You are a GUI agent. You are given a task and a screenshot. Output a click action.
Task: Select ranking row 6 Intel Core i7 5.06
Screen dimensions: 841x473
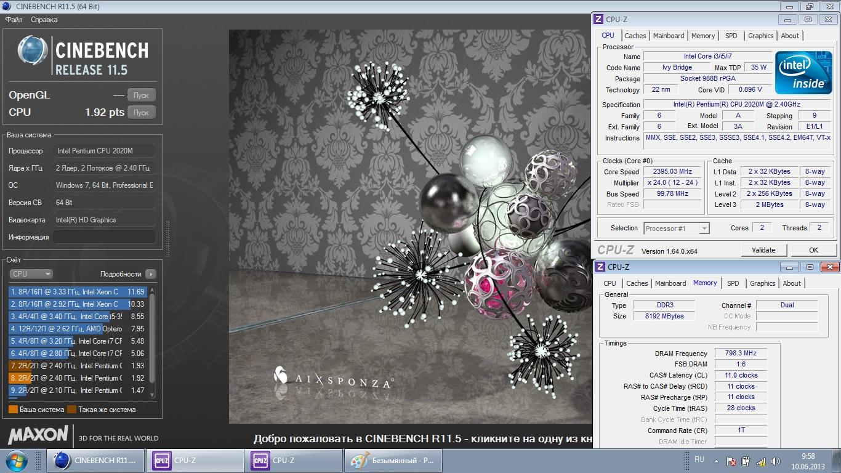click(x=78, y=354)
